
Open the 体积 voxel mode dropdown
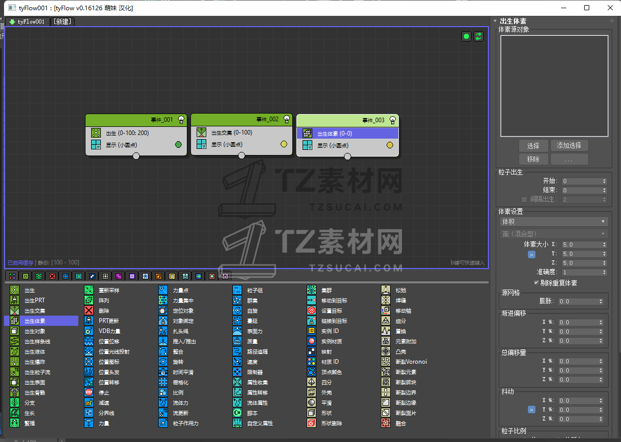click(x=554, y=222)
